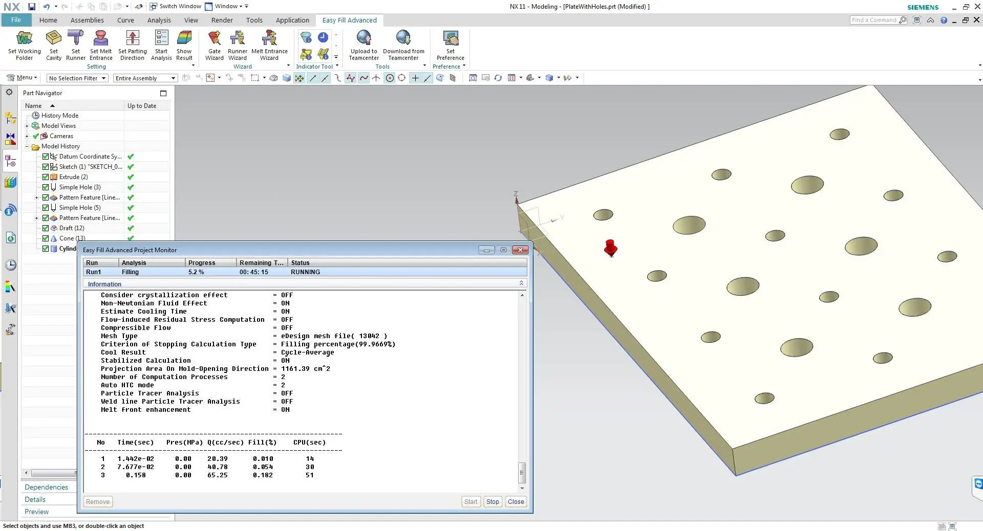The height and width of the screenshot is (531, 983).
Task: Sort by the Name column header
Action: point(73,106)
